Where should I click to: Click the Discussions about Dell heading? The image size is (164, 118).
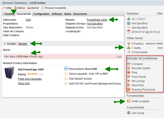coord(83,69)
